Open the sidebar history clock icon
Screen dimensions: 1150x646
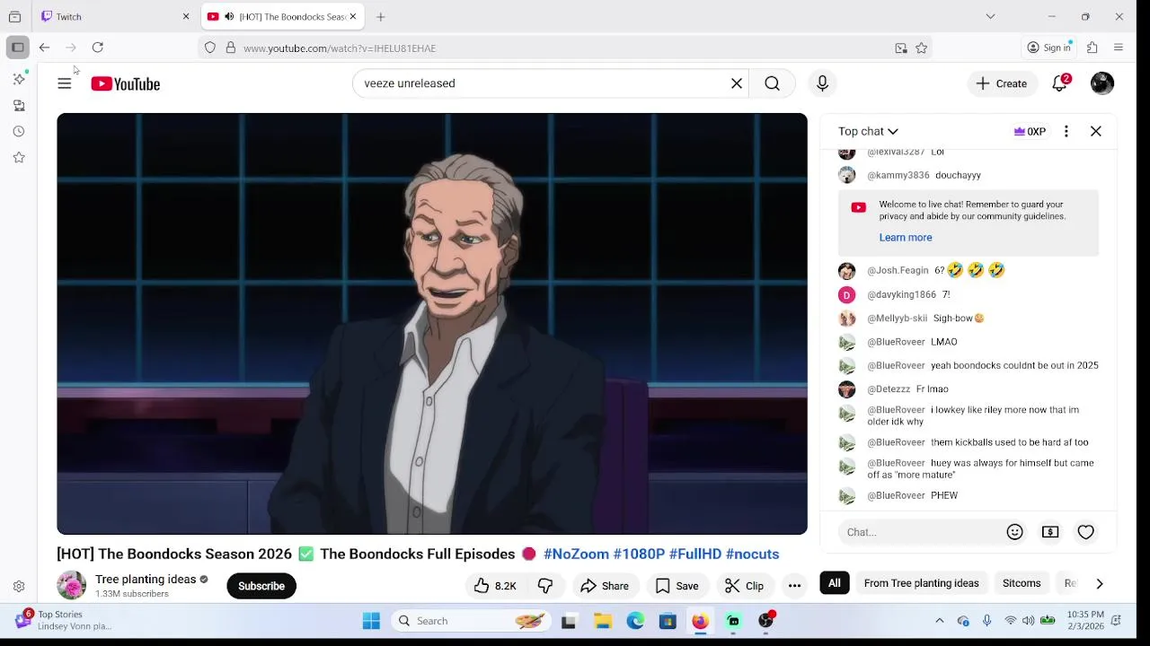[19, 131]
